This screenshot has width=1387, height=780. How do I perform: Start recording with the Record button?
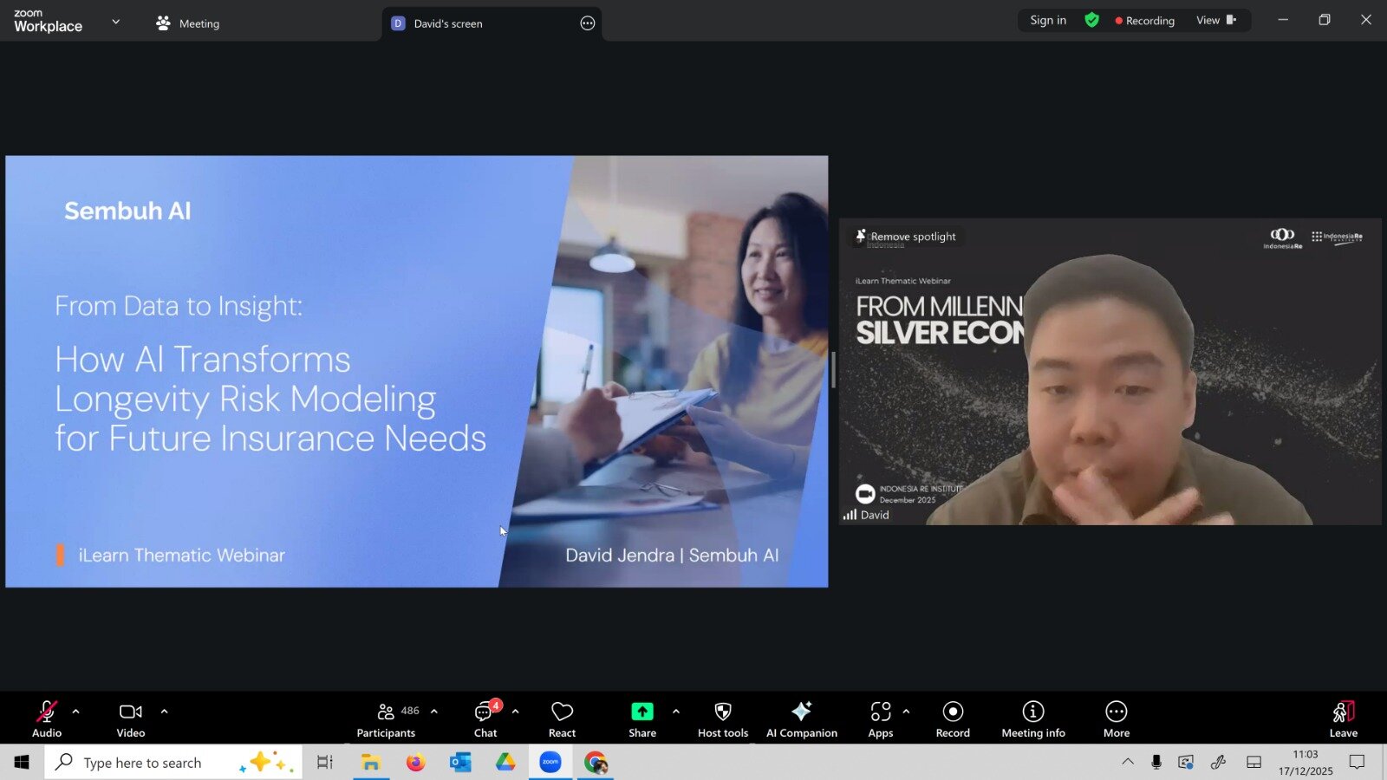click(953, 719)
